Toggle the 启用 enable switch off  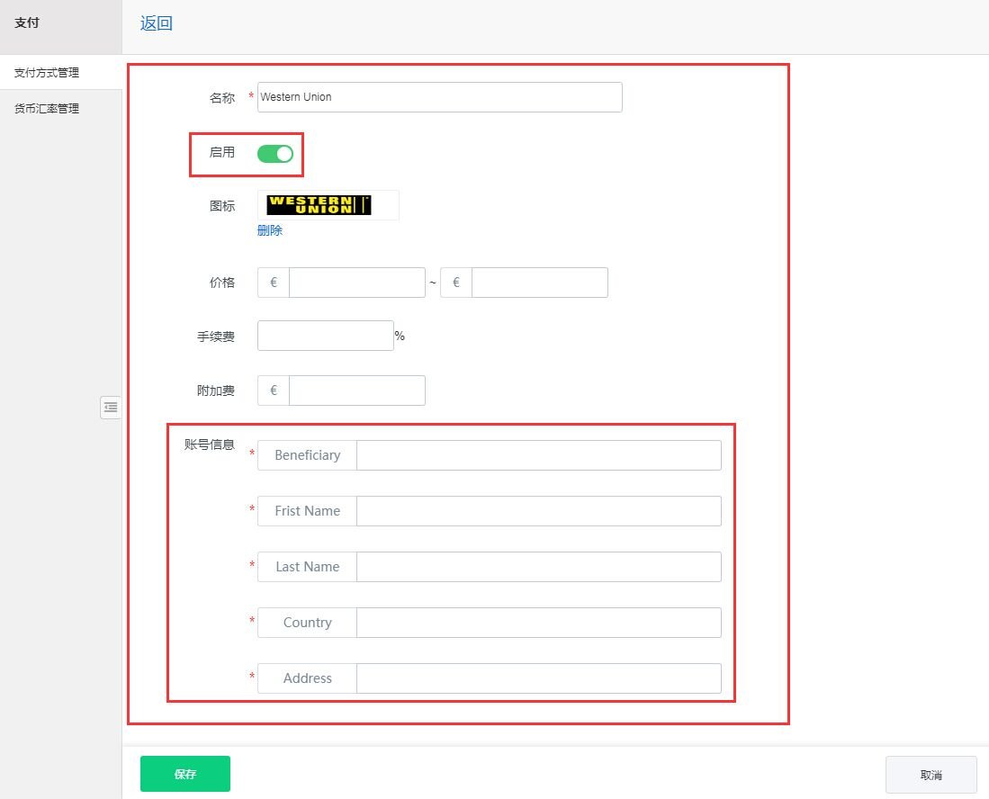[275, 154]
